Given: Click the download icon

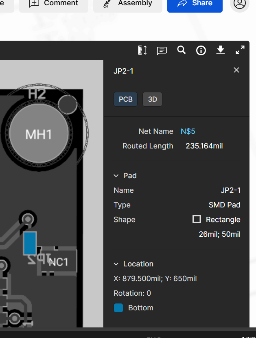Looking at the screenshot, I should 221,50.
